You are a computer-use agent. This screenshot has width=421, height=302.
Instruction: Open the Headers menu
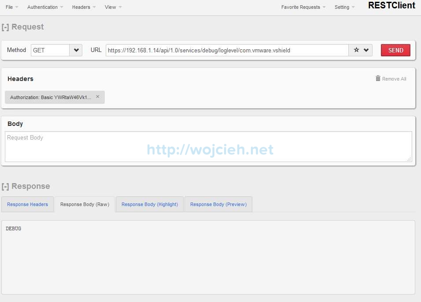(84, 7)
